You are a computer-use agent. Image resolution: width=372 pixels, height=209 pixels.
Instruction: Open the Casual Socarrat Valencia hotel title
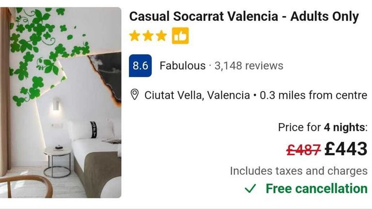pyautogui.click(x=244, y=16)
